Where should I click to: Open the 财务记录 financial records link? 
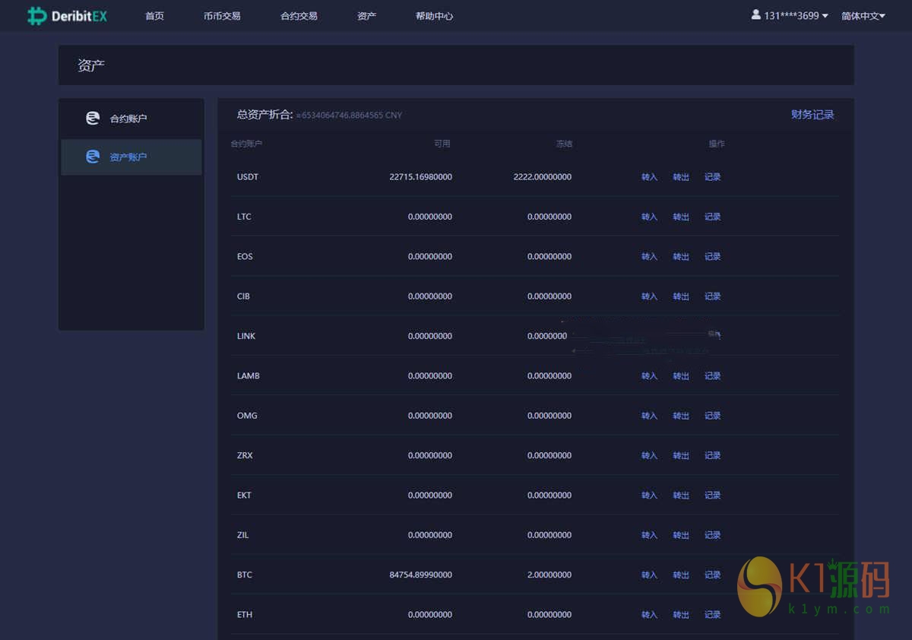(812, 115)
